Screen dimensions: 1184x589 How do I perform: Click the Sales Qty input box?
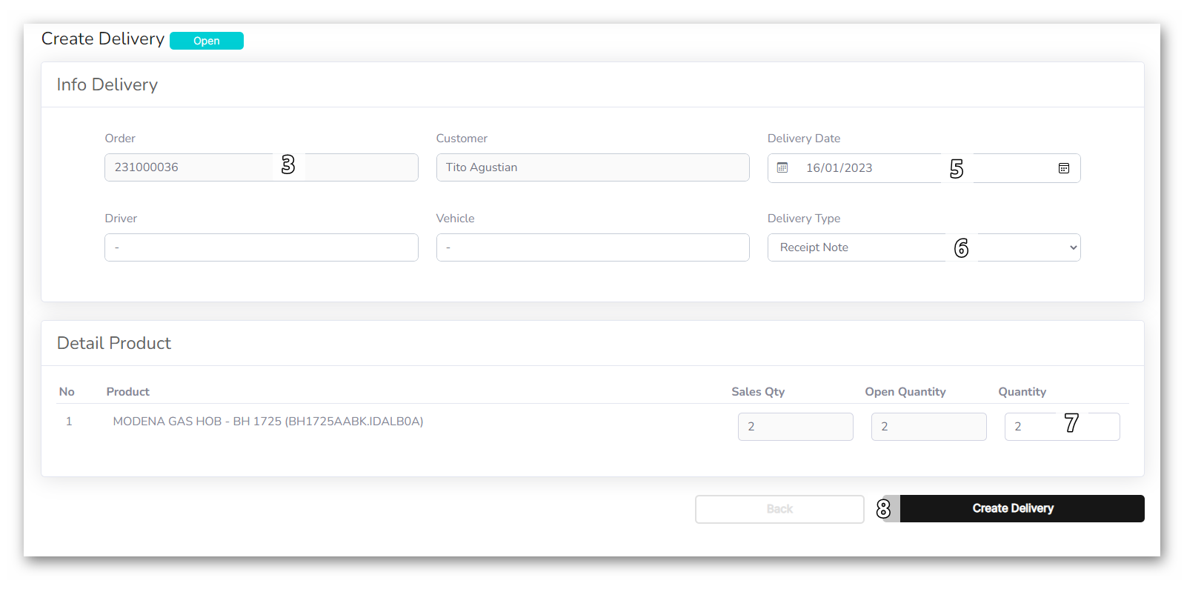point(795,427)
